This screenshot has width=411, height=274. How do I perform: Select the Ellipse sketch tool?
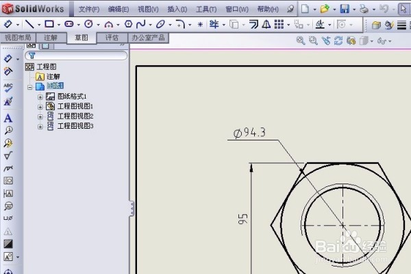(x=160, y=25)
